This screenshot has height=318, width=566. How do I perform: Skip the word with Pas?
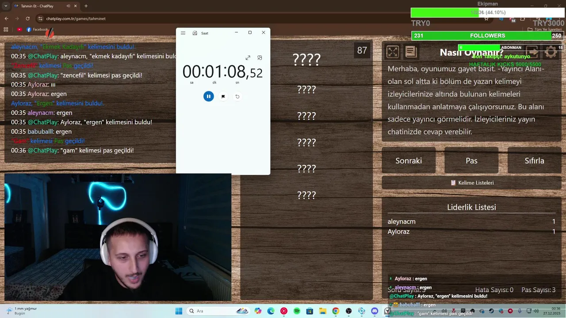[x=471, y=161]
